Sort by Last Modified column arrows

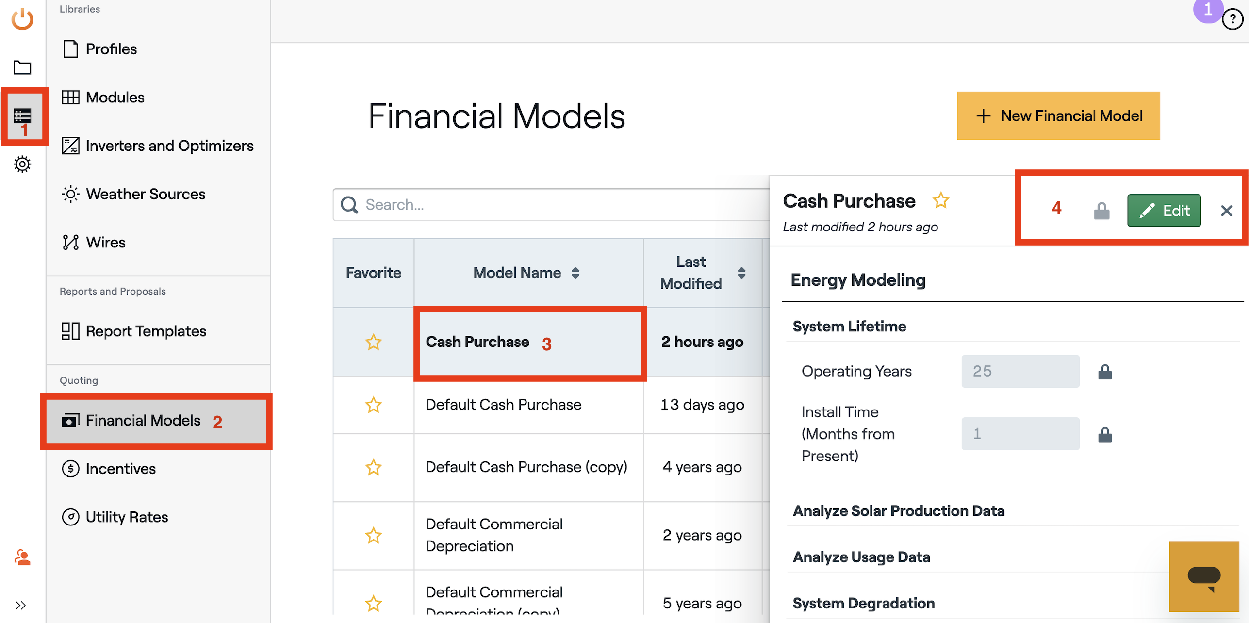click(741, 273)
